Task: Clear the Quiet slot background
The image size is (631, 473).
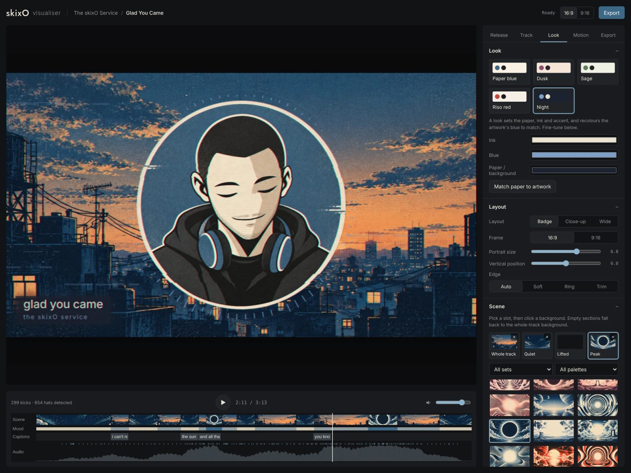Action: pos(547,337)
